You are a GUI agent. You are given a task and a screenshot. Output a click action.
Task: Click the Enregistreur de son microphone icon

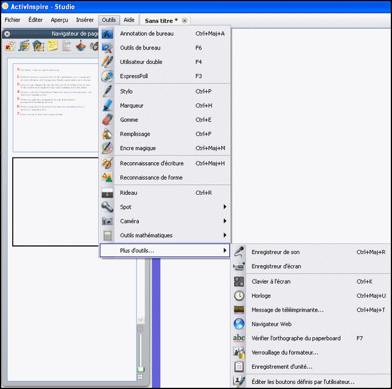[239, 252]
